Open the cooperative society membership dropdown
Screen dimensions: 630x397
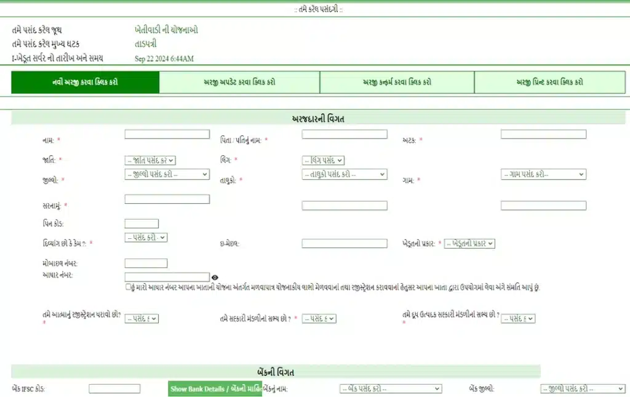coord(319,319)
